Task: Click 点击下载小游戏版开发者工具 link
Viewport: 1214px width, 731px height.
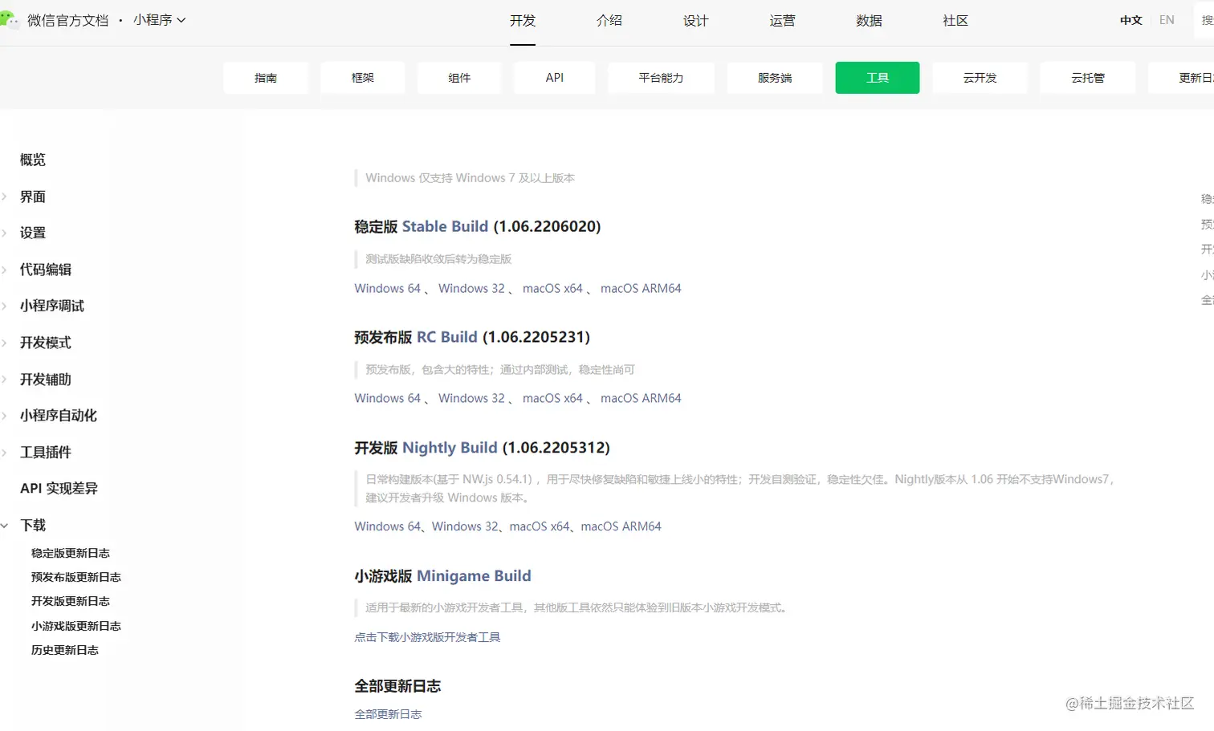Action: [426, 636]
